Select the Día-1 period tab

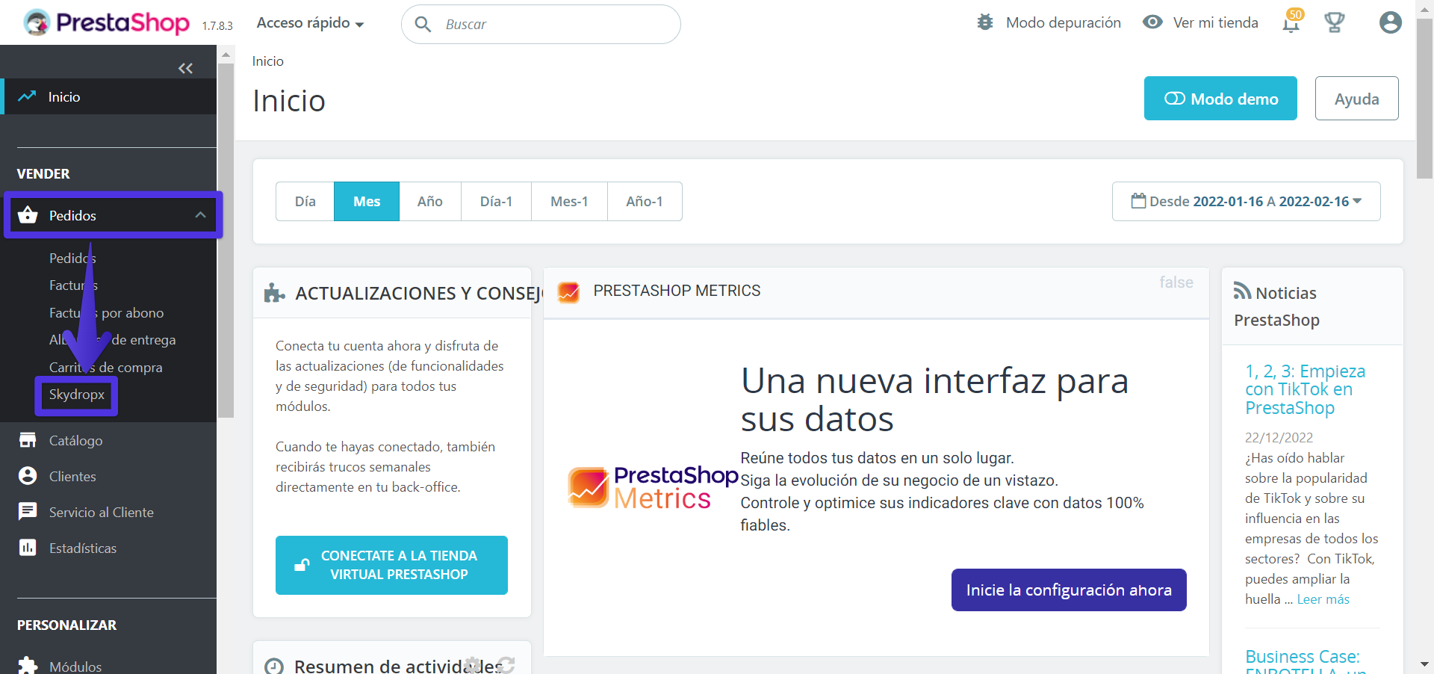tap(496, 201)
